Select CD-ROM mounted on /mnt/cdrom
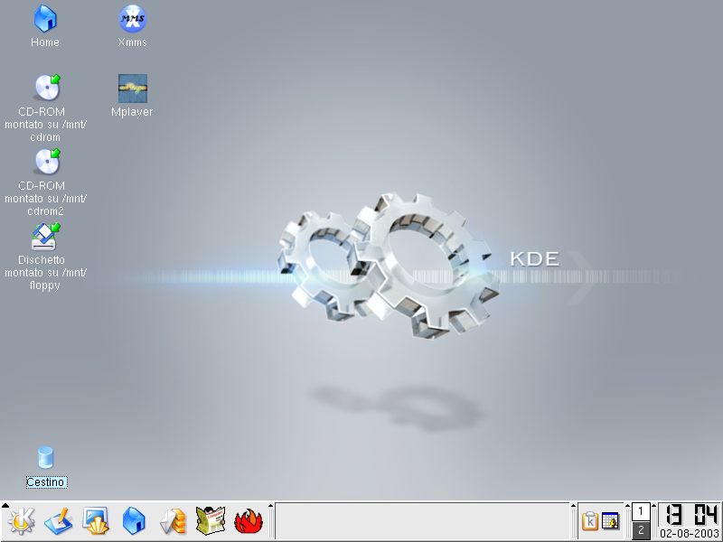 (x=45, y=108)
